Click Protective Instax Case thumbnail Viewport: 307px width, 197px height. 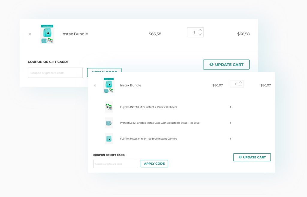(x=109, y=123)
